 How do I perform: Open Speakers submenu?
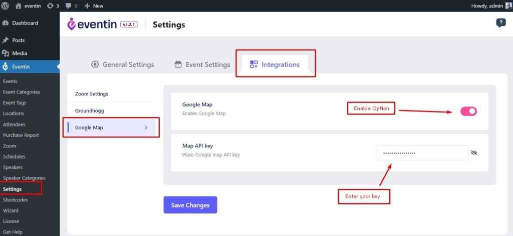[x=13, y=167]
